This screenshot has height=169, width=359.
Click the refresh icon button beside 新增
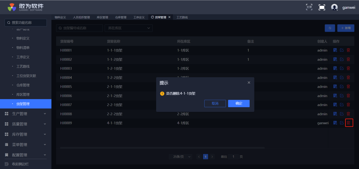[x=330, y=28]
